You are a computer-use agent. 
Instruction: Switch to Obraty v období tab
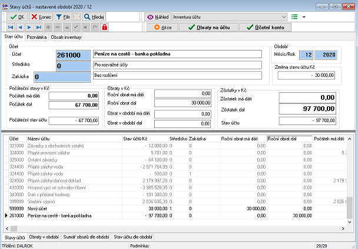point(44,237)
